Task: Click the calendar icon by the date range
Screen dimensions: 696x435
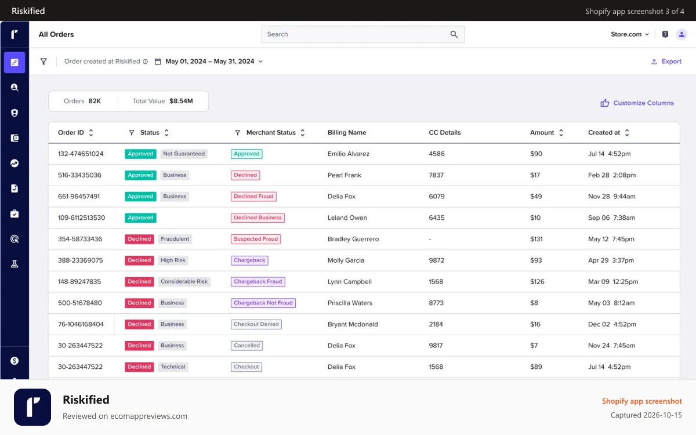Action: point(158,61)
